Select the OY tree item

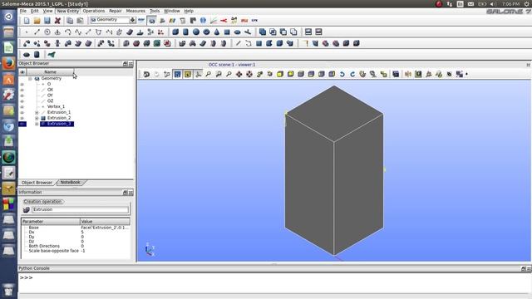click(50, 96)
